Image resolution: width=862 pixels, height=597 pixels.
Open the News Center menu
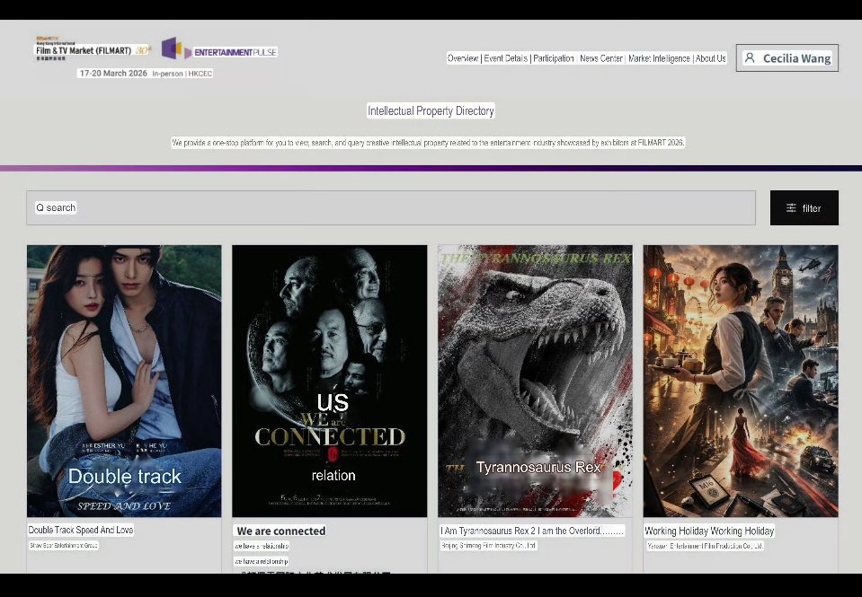[600, 58]
